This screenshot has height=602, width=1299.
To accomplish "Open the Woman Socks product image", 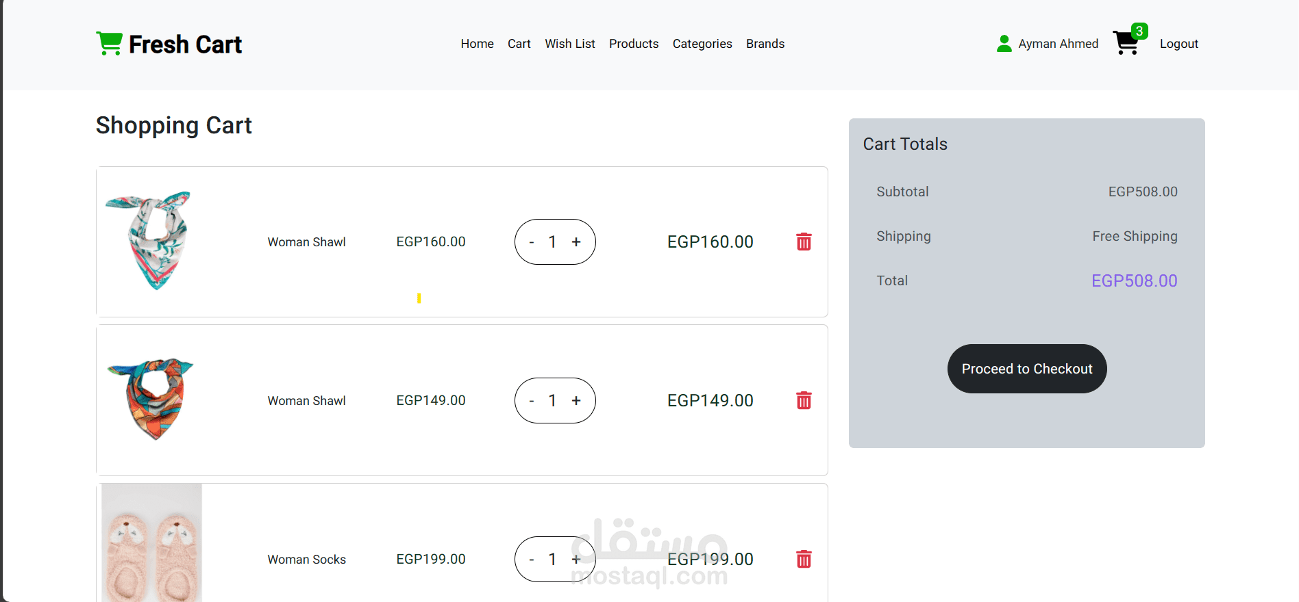I will (151, 543).
